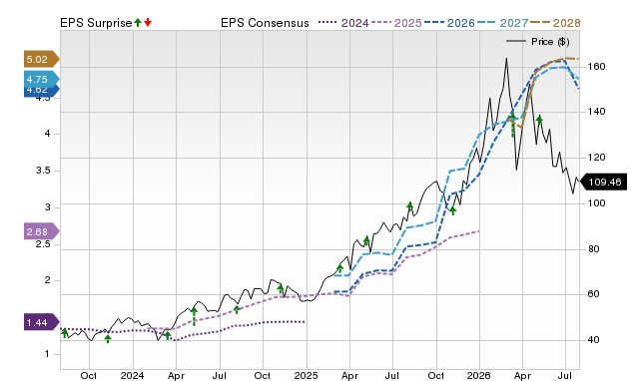Click the EPS Consensus legend title

pyautogui.click(x=265, y=23)
